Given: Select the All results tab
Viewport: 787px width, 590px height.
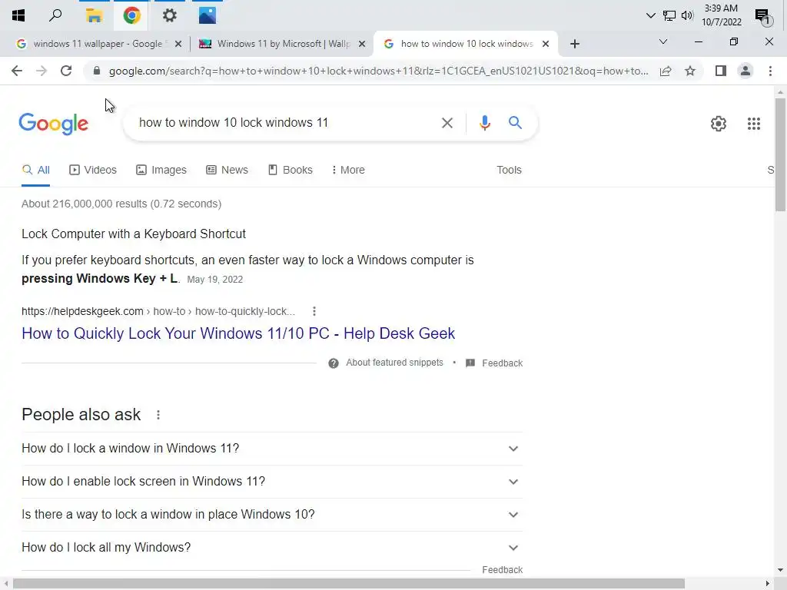Looking at the screenshot, I should [35, 170].
